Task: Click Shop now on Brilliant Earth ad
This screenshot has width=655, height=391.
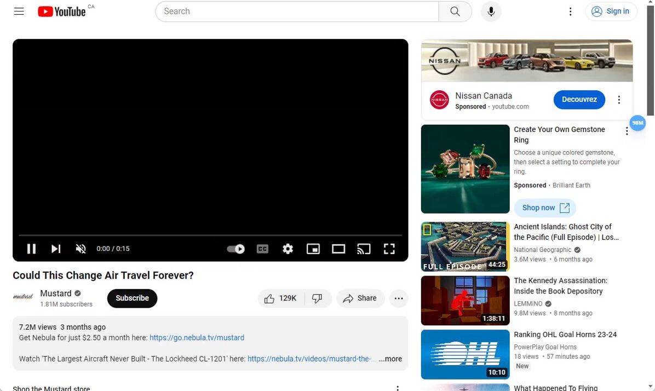Action: pos(545,208)
